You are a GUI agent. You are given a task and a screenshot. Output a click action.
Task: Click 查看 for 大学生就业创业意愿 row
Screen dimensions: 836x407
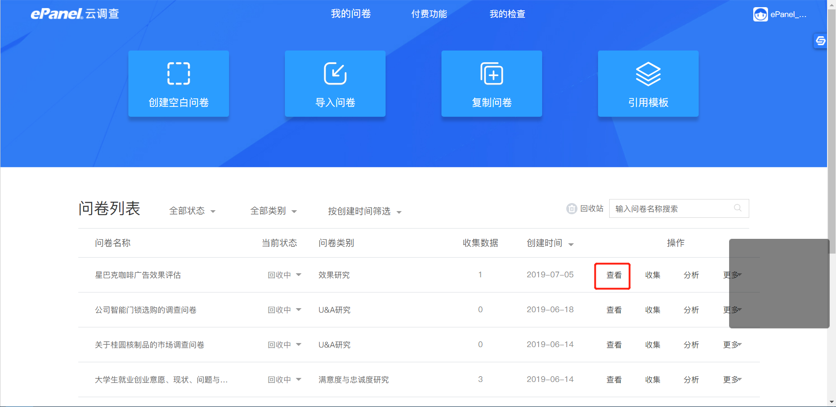pos(614,380)
